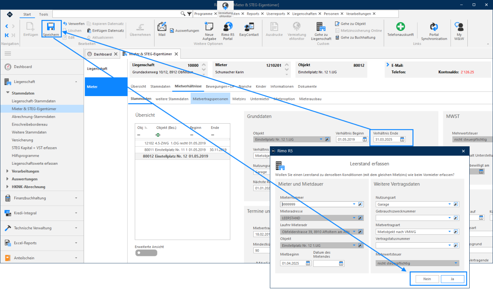Open the Dokumente tab
Viewport: 493px width, 297px height.
(x=307, y=86)
